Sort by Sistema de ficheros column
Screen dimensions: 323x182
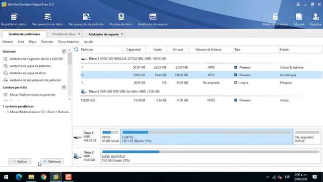[211, 50]
